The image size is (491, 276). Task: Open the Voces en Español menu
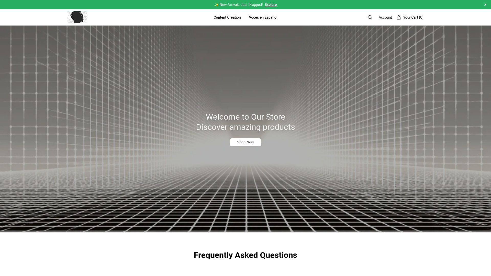click(263, 17)
